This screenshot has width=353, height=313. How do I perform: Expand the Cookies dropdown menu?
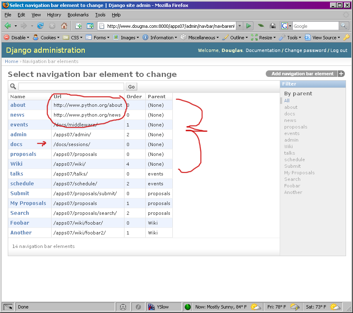(x=45, y=37)
